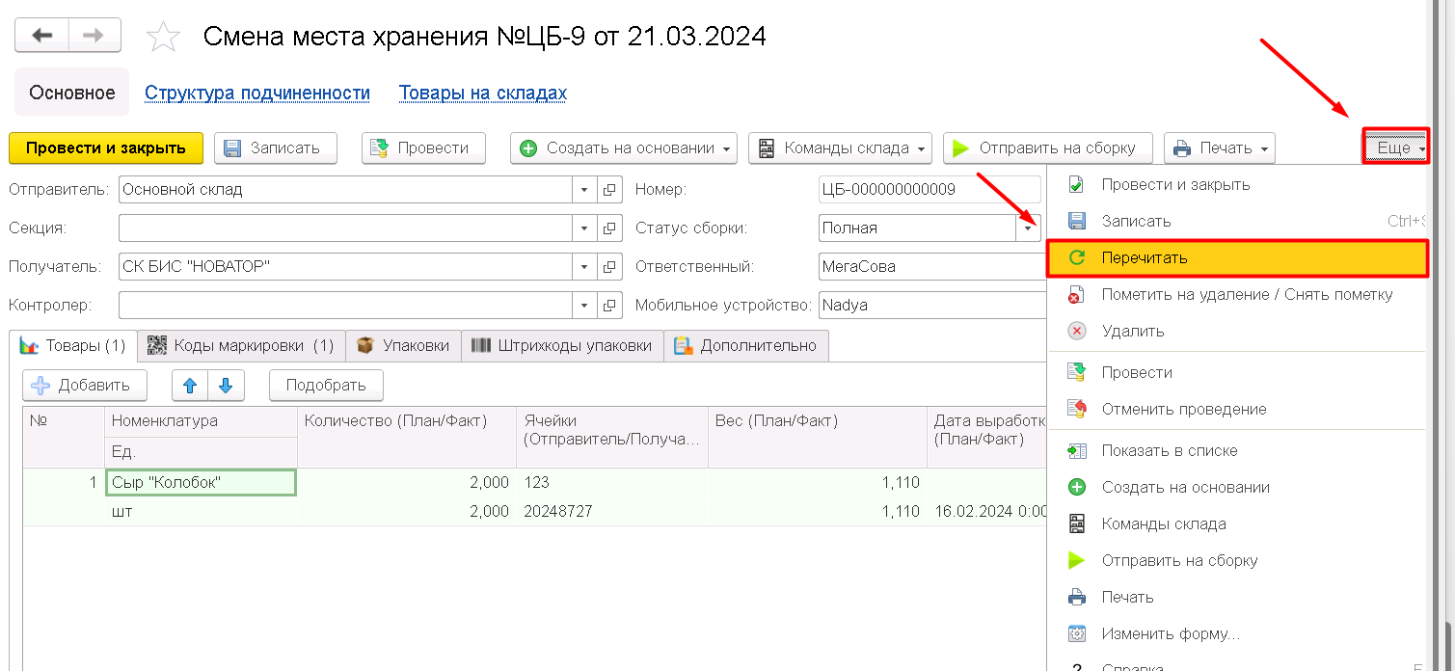Open the Отправитель field's open-form icon
The image size is (1455, 671).
click(609, 190)
